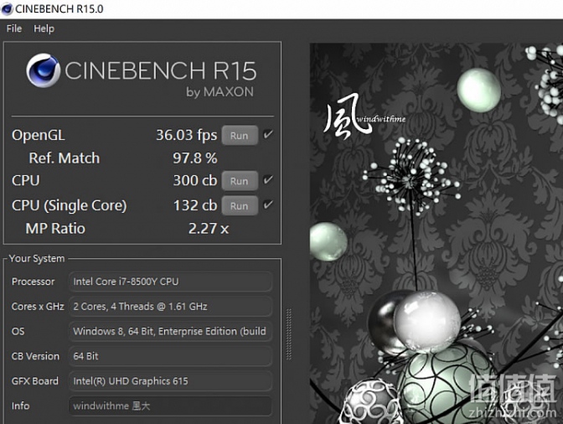Click the 97.8 % Ref. Match value
The image size is (563, 424).
195,158
